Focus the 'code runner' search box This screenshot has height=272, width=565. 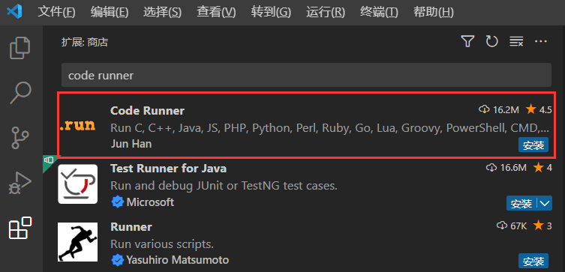pyautogui.click(x=306, y=75)
